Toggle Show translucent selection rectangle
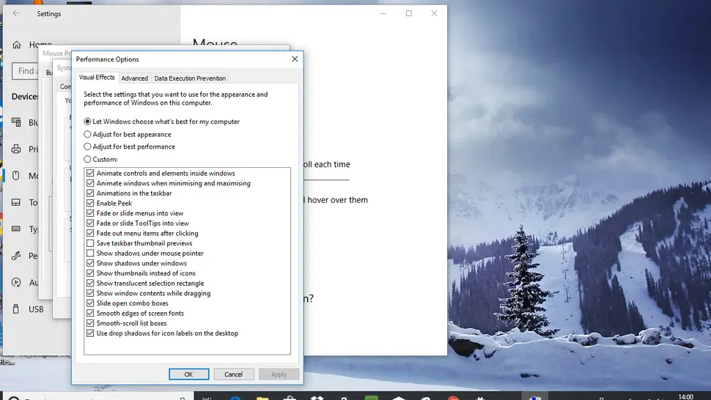This screenshot has height=400, width=711. (90, 283)
